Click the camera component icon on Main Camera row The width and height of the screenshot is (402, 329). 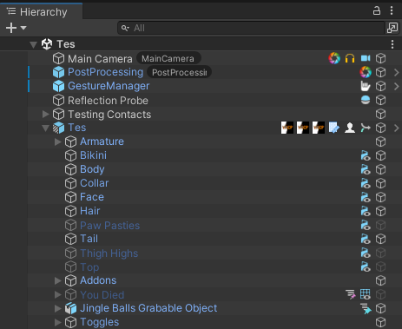(x=366, y=58)
